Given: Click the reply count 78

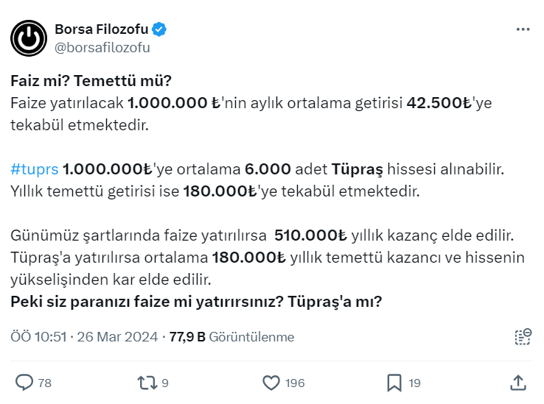Looking at the screenshot, I should pyautogui.click(x=44, y=383).
